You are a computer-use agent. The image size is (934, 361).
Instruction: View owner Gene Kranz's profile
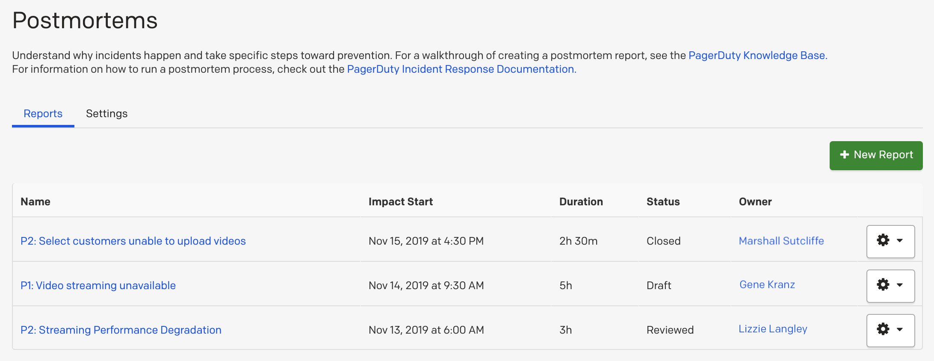click(767, 285)
